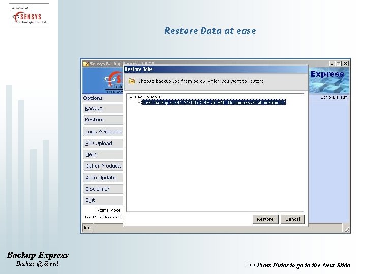Close the Sensys Backup Express window
The width and height of the screenshot is (366, 274).
346,63
